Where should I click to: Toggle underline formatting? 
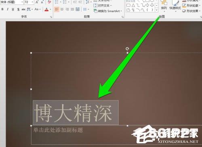(x=13, y=9)
